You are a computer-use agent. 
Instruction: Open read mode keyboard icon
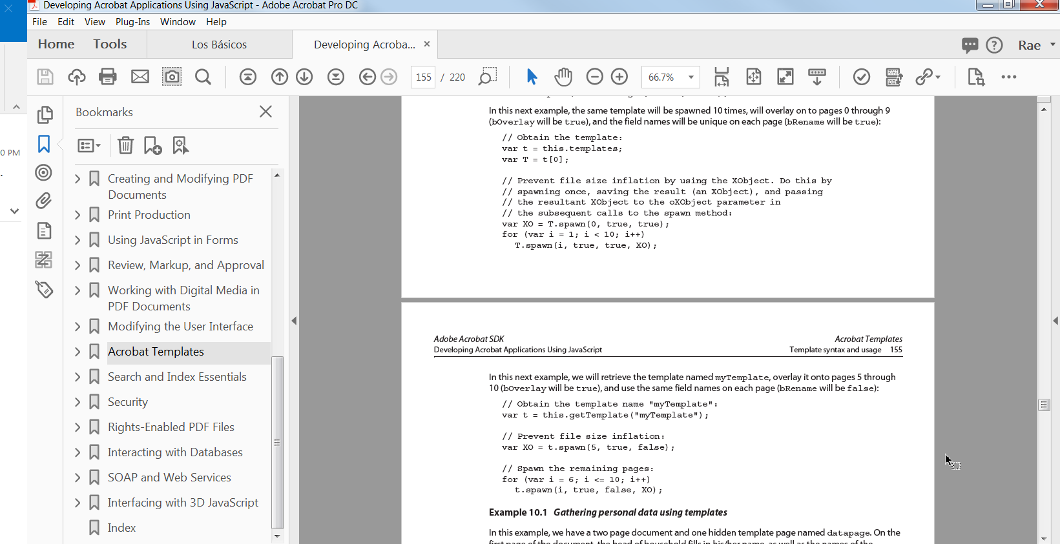tap(817, 77)
